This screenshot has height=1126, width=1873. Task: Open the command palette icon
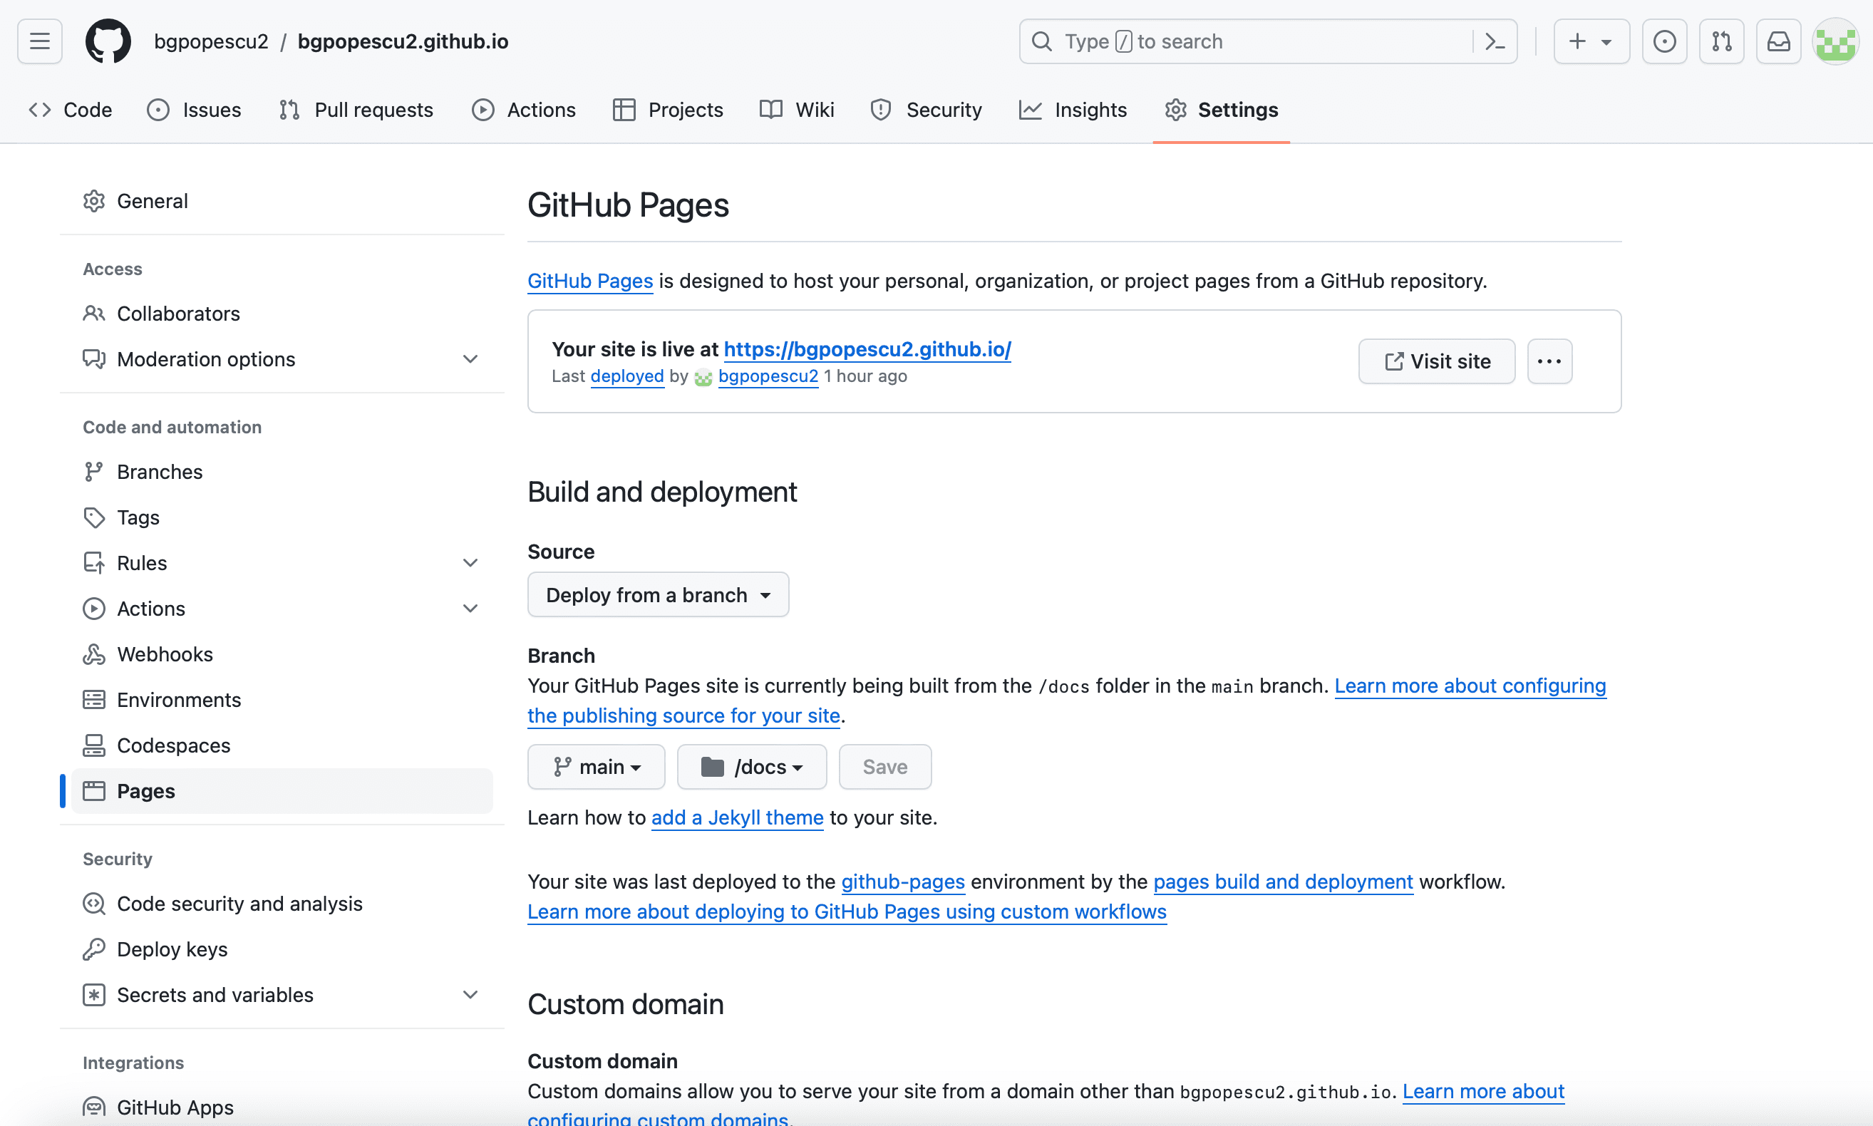pos(1494,41)
